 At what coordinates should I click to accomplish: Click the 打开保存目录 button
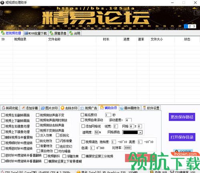point(182,137)
